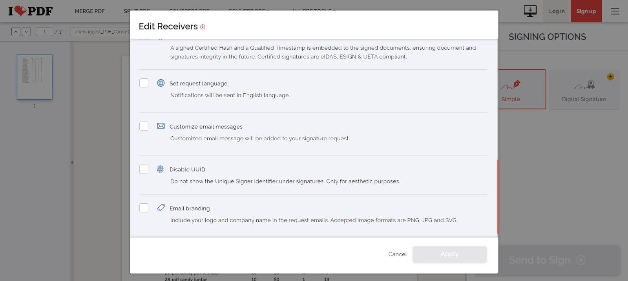This screenshot has height=281, width=628.
Task: Click 'Notifications will be sent in English language.'
Action: pos(230,95)
